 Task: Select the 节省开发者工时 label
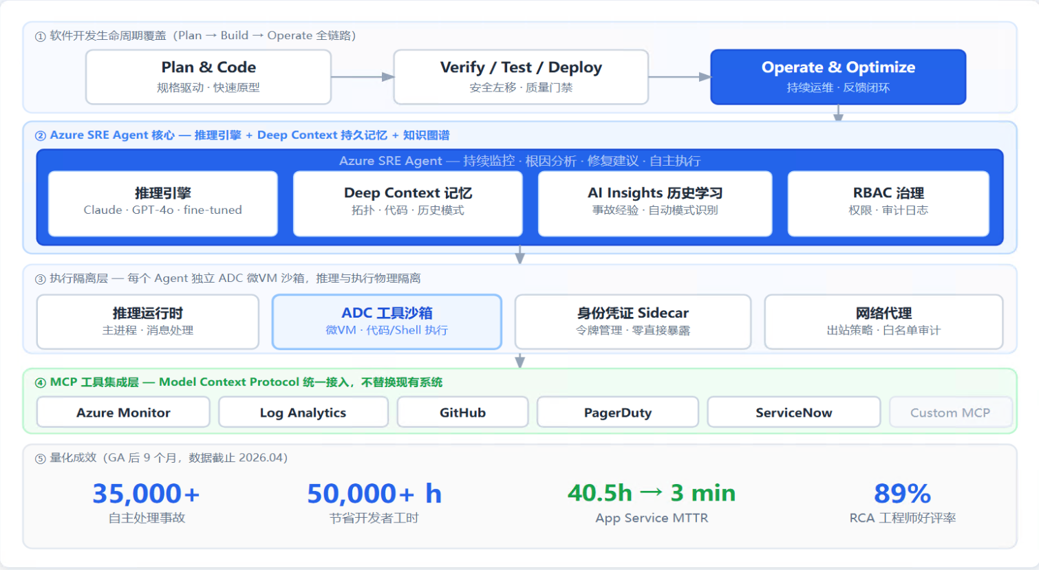374,518
